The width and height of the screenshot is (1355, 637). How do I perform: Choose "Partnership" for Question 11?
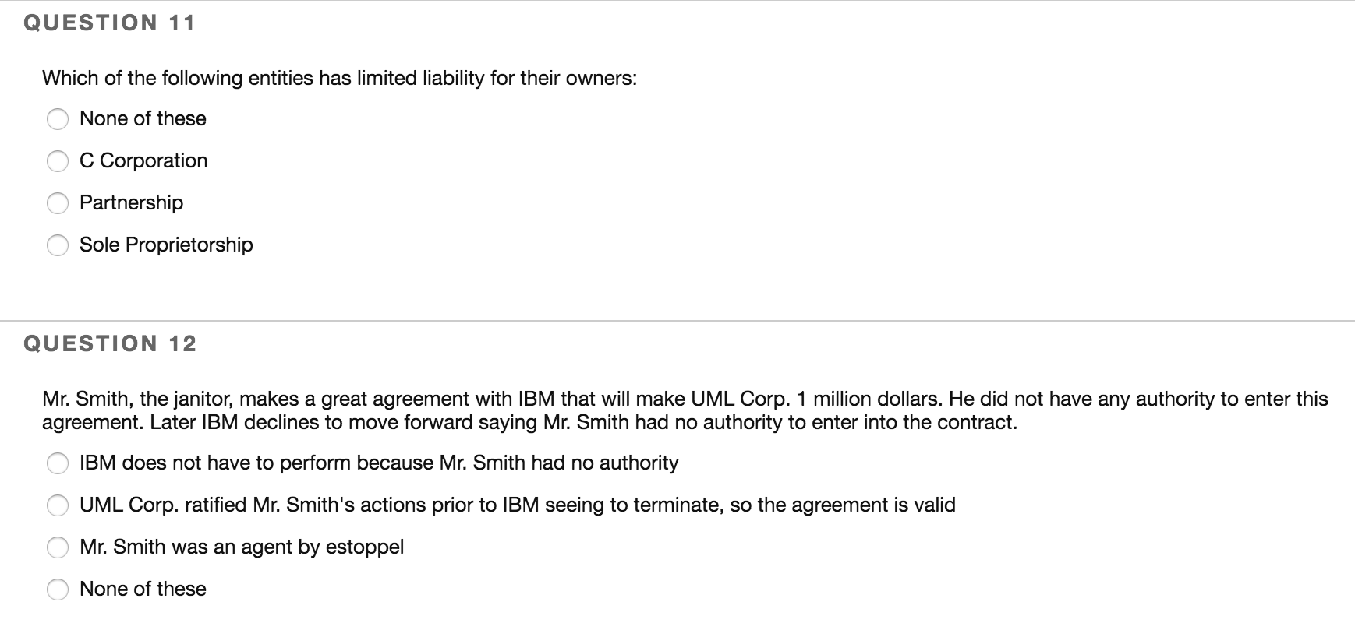pos(58,203)
